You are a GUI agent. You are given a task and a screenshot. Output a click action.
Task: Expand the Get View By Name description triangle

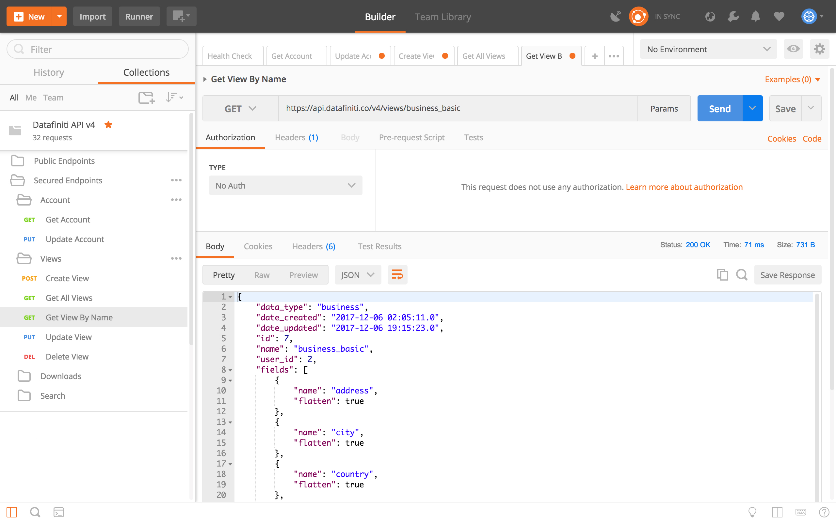205,79
